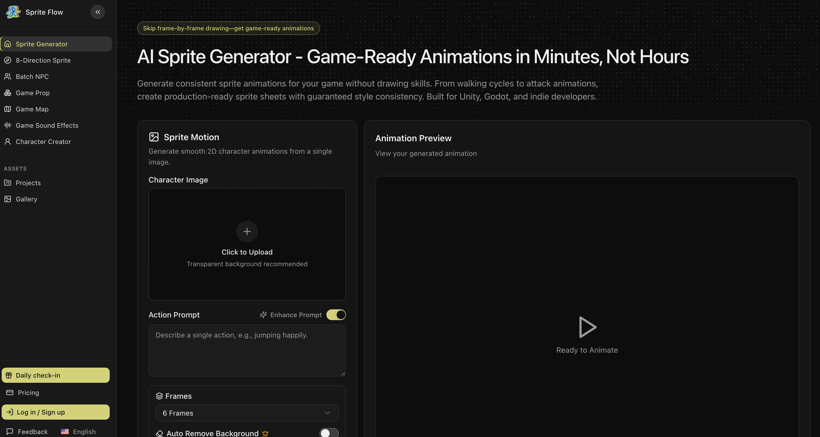The width and height of the screenshot is (820, 437).
Task: Select Sprite Generator in the sidebar
Action: (x=56, y=44)
